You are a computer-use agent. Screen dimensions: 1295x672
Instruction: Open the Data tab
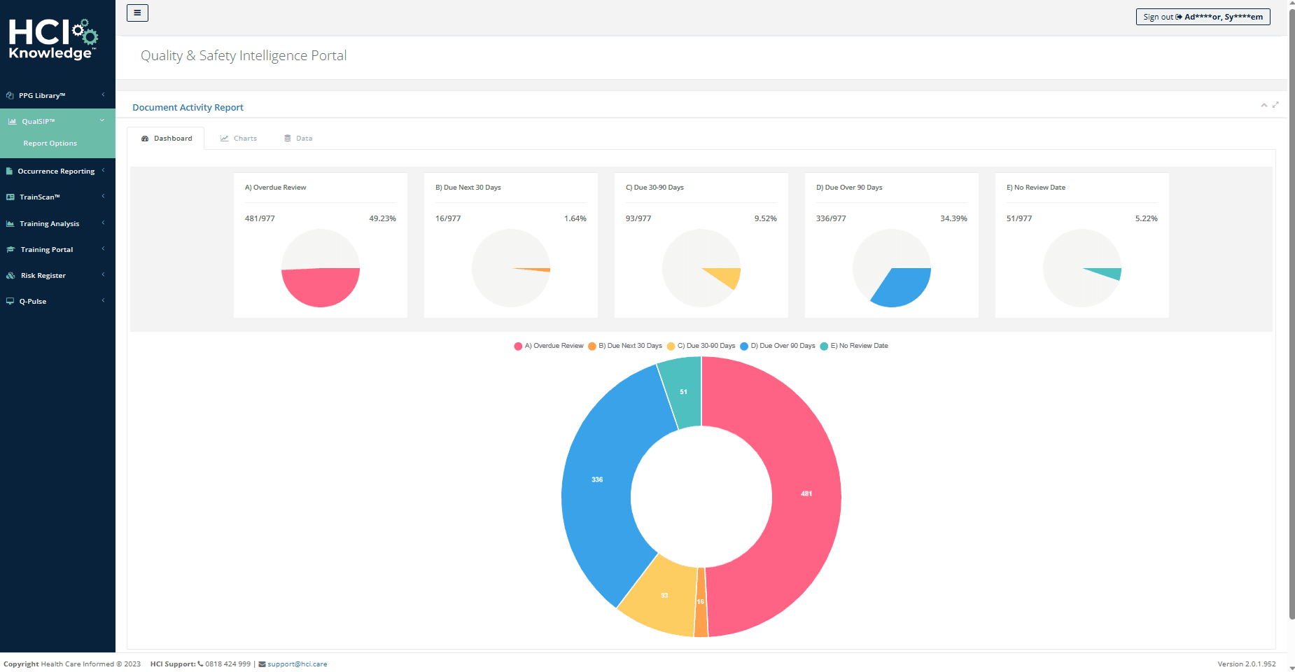(298, 139)
